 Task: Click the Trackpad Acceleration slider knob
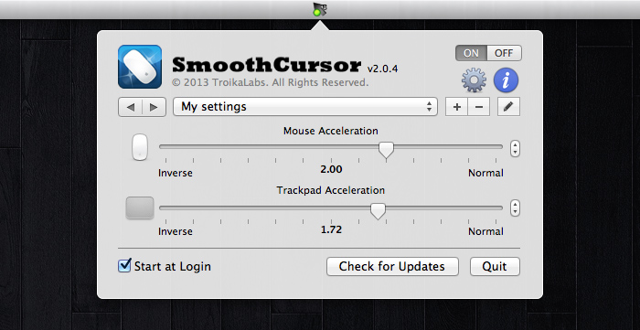(x=378, y=211)
